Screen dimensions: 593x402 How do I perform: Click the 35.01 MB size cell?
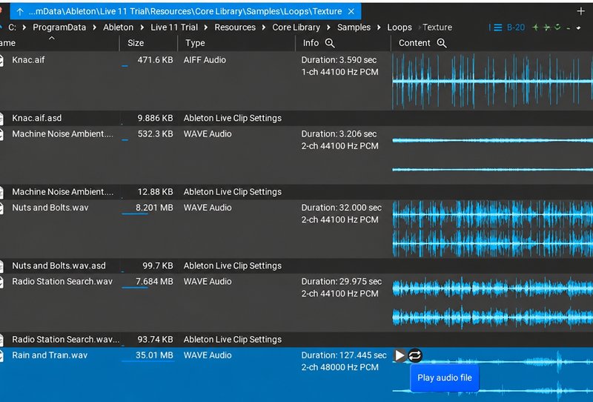point(154,355)
